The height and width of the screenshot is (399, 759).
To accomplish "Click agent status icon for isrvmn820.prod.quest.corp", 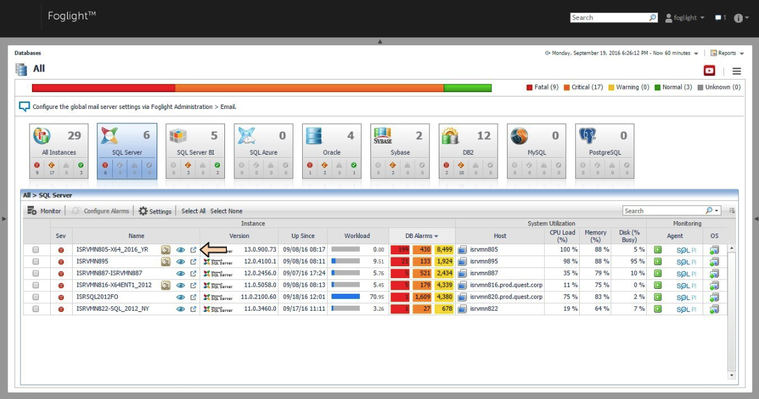I will (657, 297).
